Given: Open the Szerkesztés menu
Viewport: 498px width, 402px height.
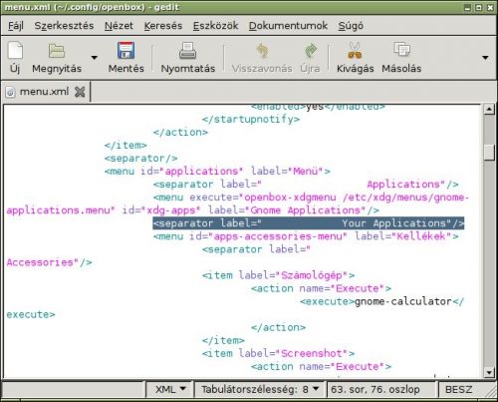Looking at the screenshot, I should [x=64, y=26].
